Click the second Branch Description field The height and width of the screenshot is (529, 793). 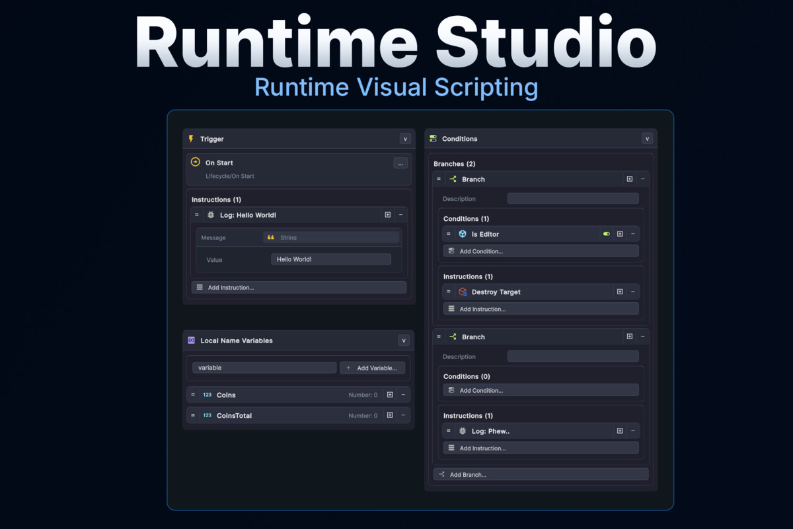coord(573,356)
